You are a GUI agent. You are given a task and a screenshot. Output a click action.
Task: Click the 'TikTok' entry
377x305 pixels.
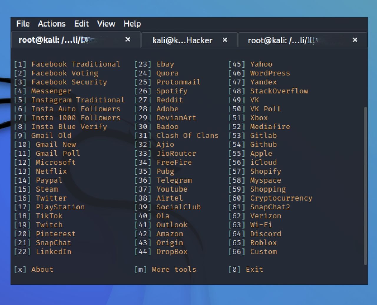coord(49,216)
